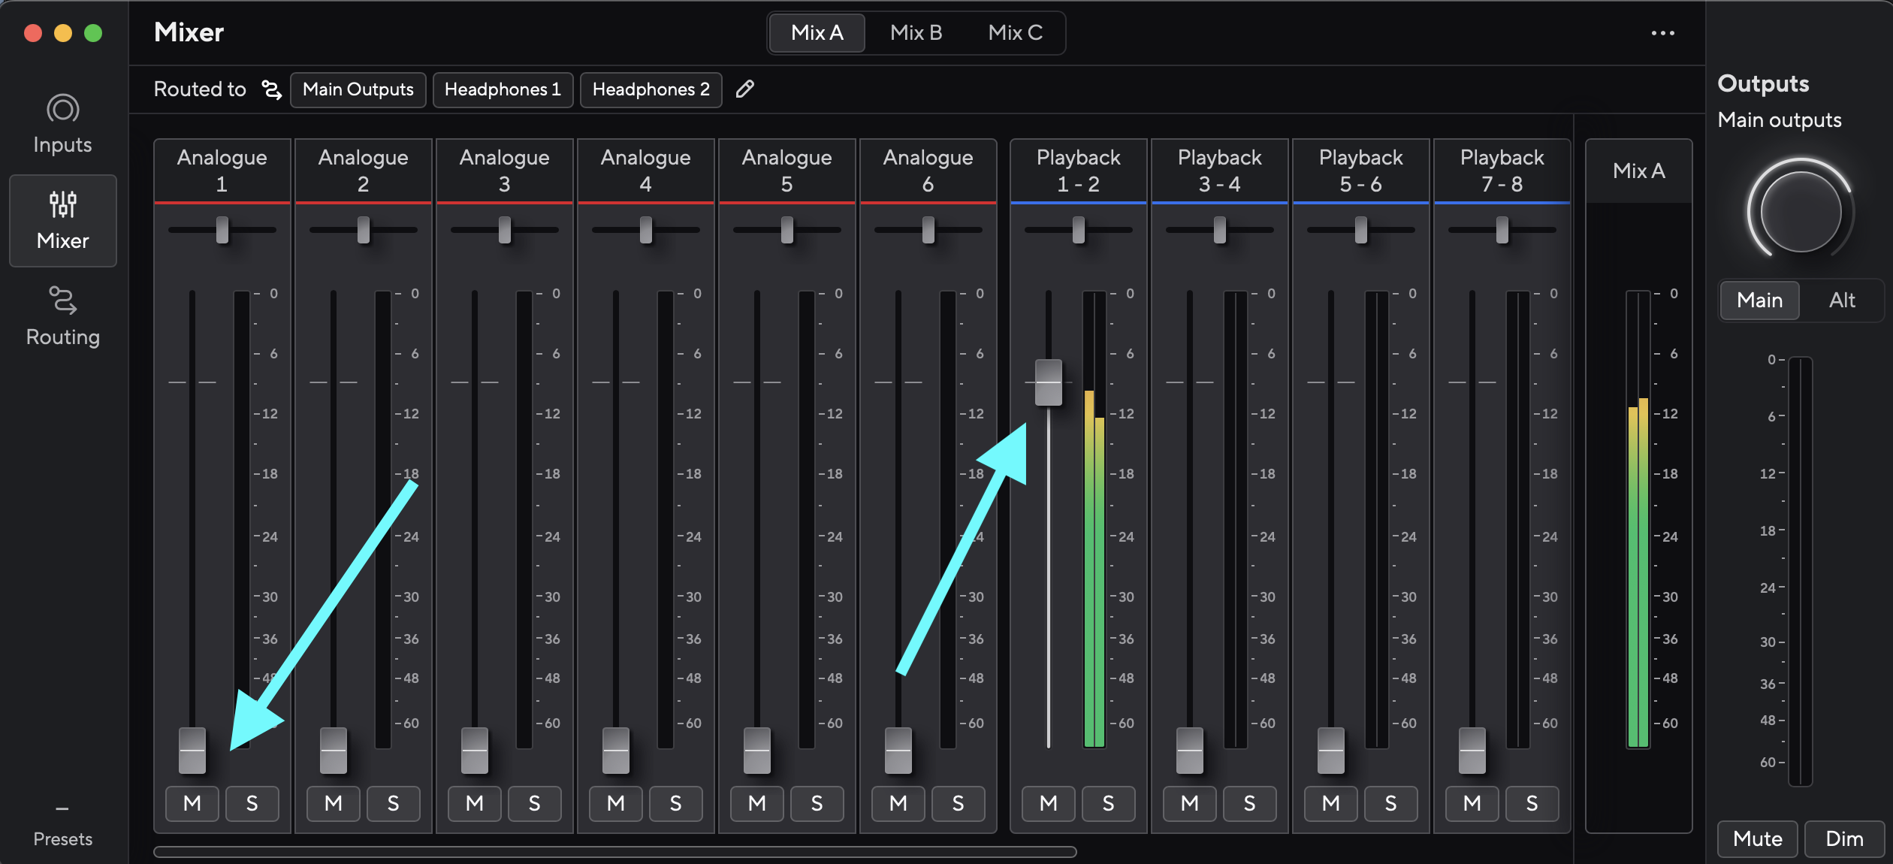The image size is (1893, 864).
Task: Select the Alt output option
Action: pos(1841,301)
